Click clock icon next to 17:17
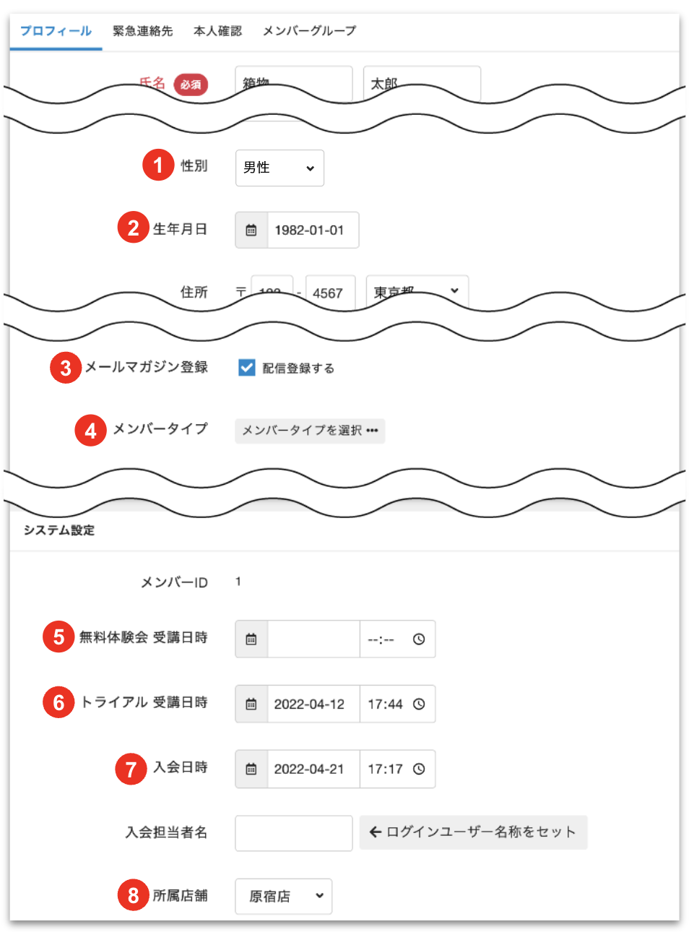Screen dimensions: 689x932 (419, 769)
